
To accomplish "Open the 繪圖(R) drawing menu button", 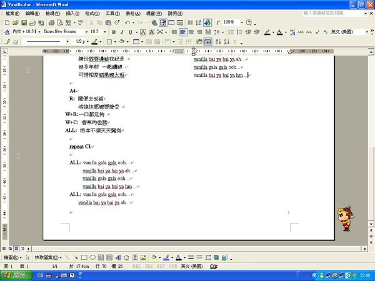I will 12,257.
